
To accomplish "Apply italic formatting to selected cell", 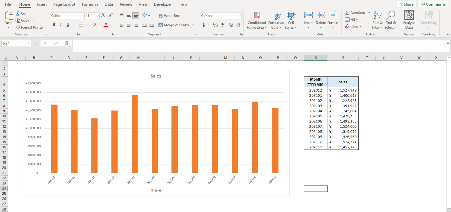I will point(61,25).
